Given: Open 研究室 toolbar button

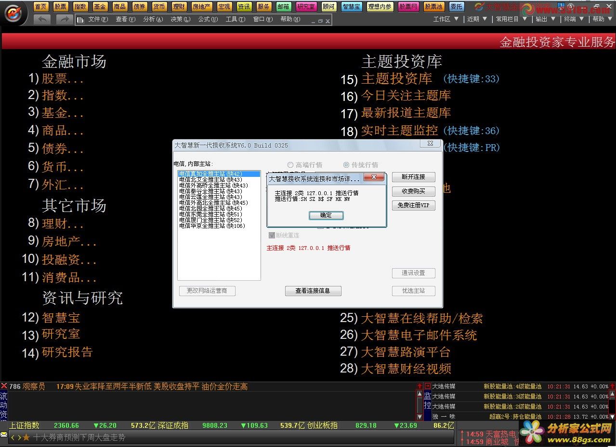Looking at the screenshot, I should [306, 6].
